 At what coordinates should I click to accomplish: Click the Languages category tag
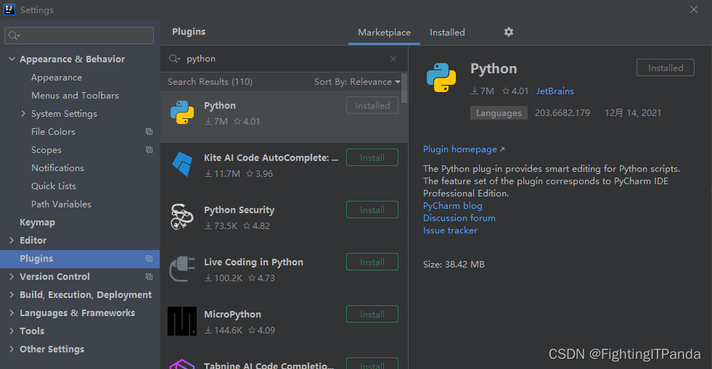coord(499,113)
